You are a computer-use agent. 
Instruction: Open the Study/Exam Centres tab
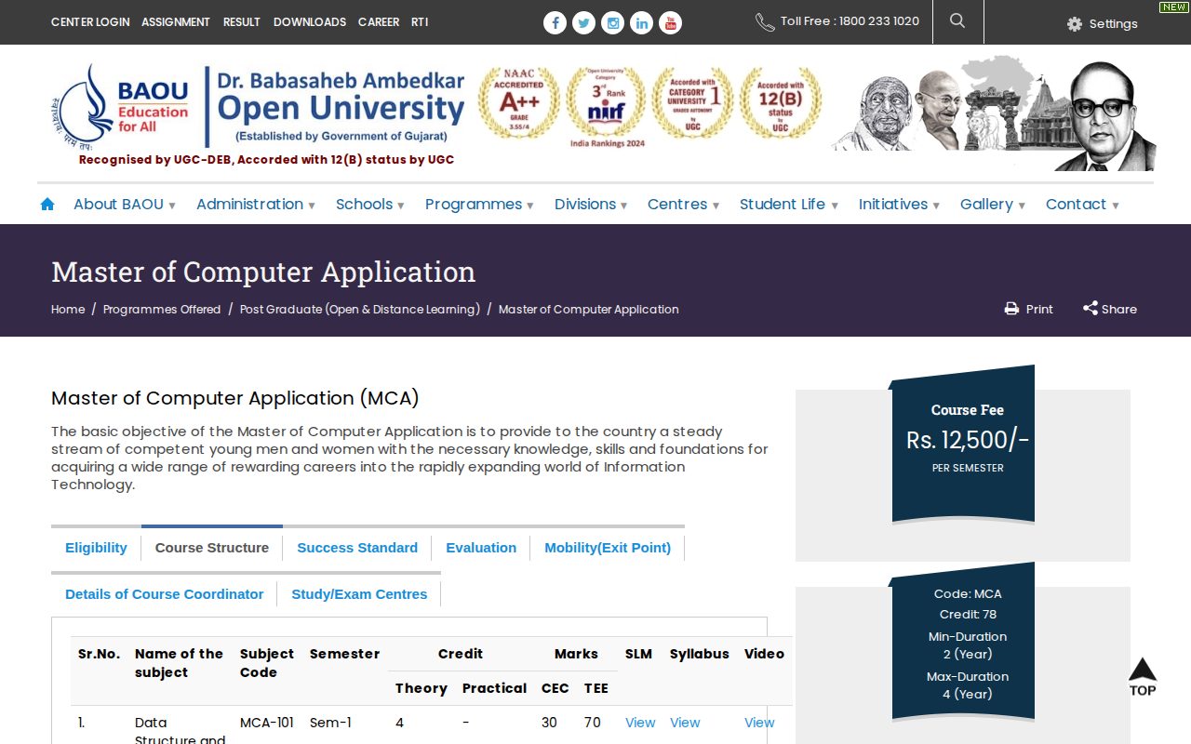point(359,594)
